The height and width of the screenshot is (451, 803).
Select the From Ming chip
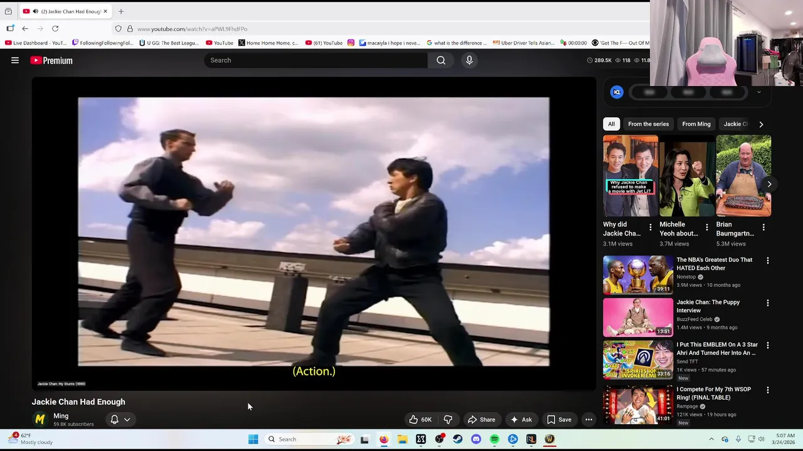(x=696, y=124)
